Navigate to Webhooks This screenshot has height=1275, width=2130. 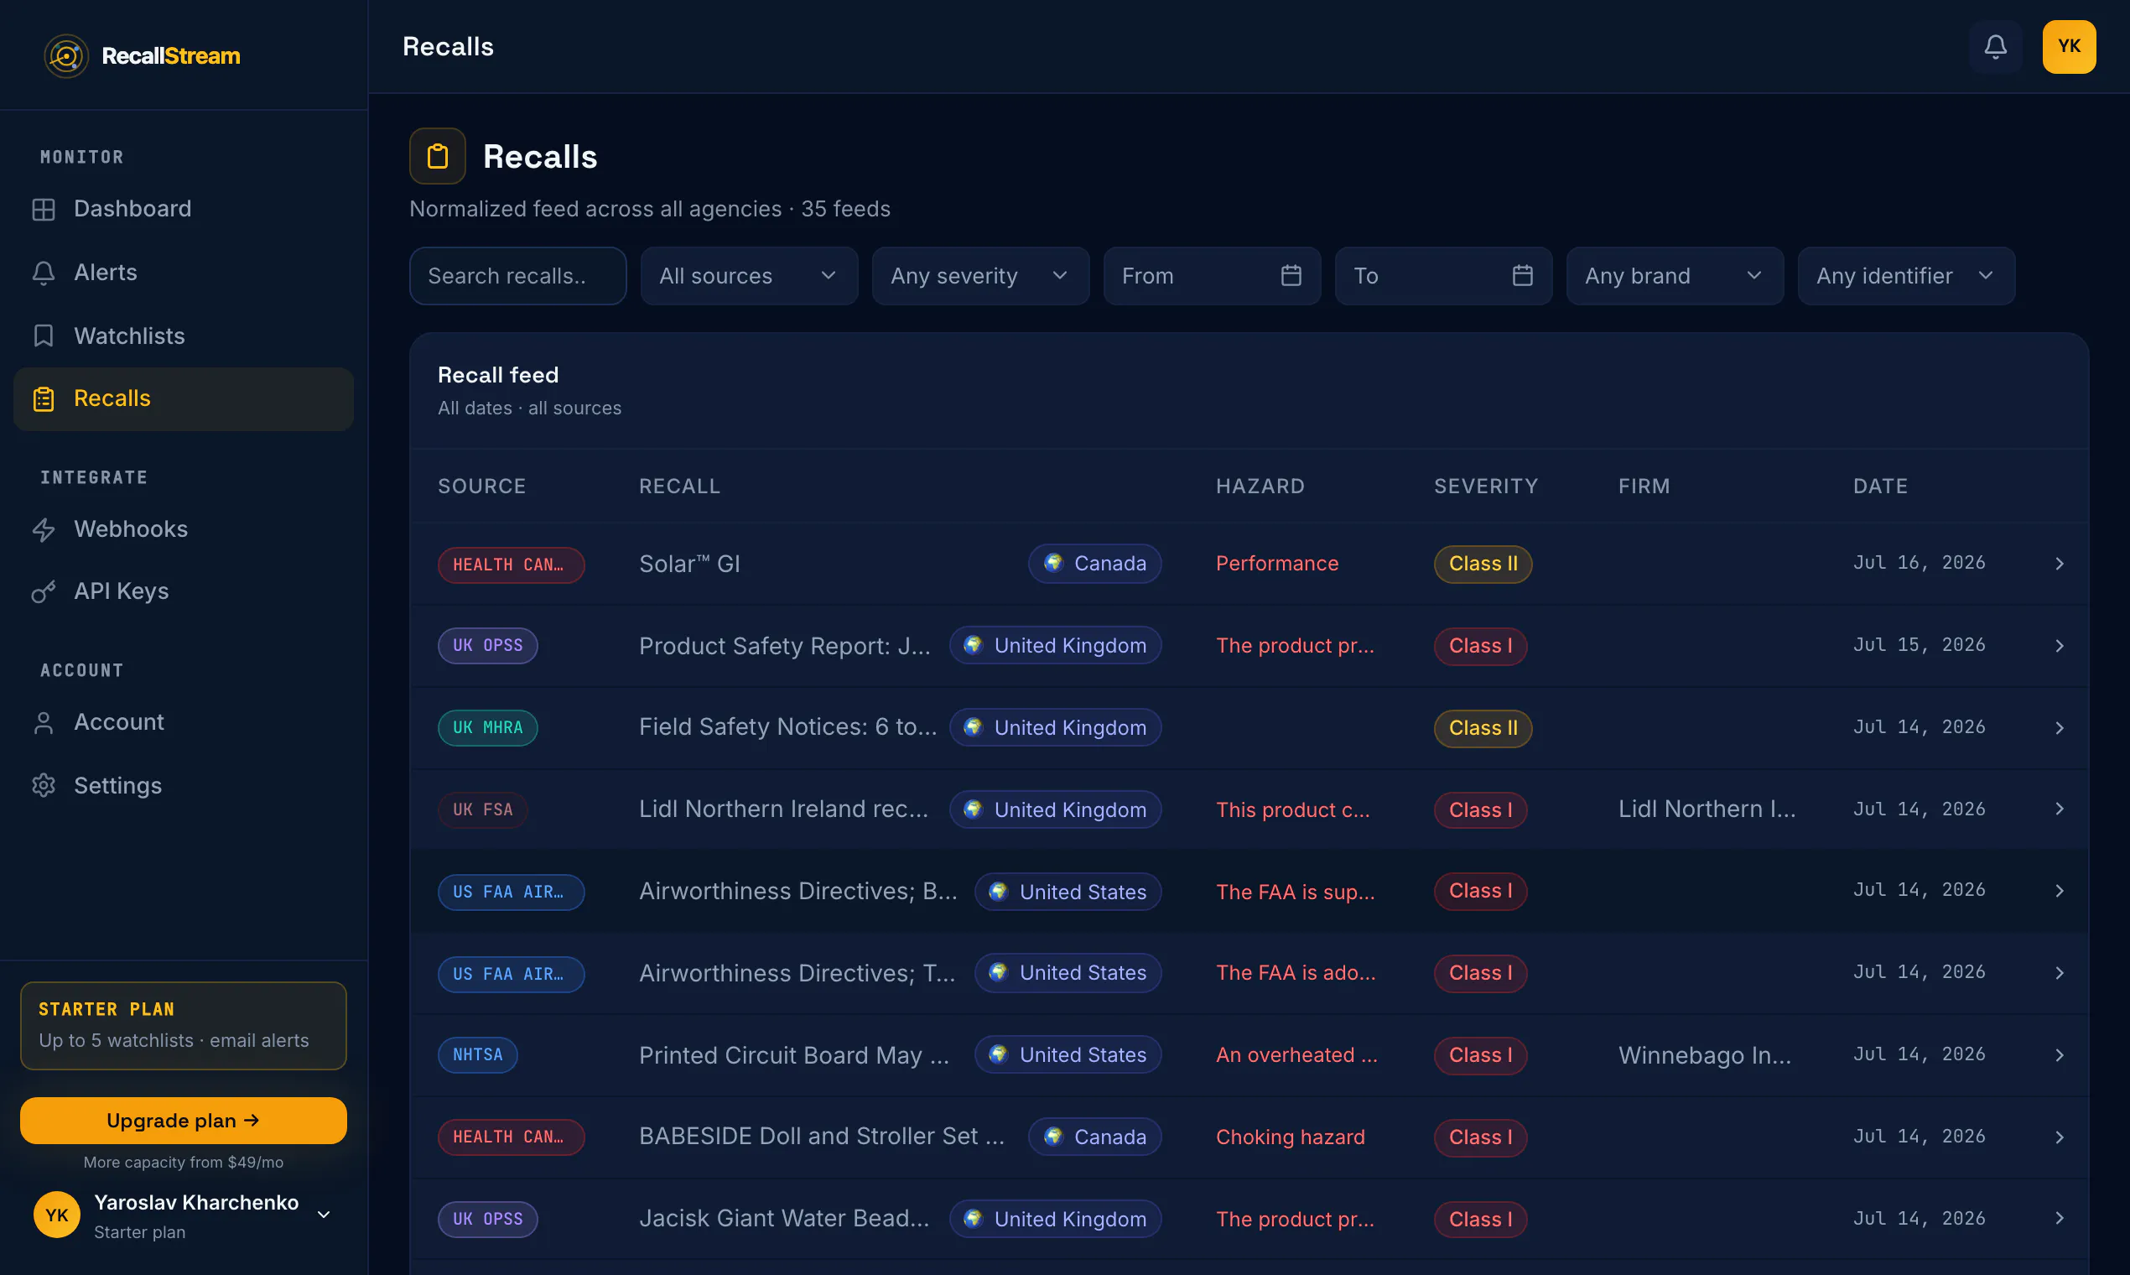tap(184, 529)
